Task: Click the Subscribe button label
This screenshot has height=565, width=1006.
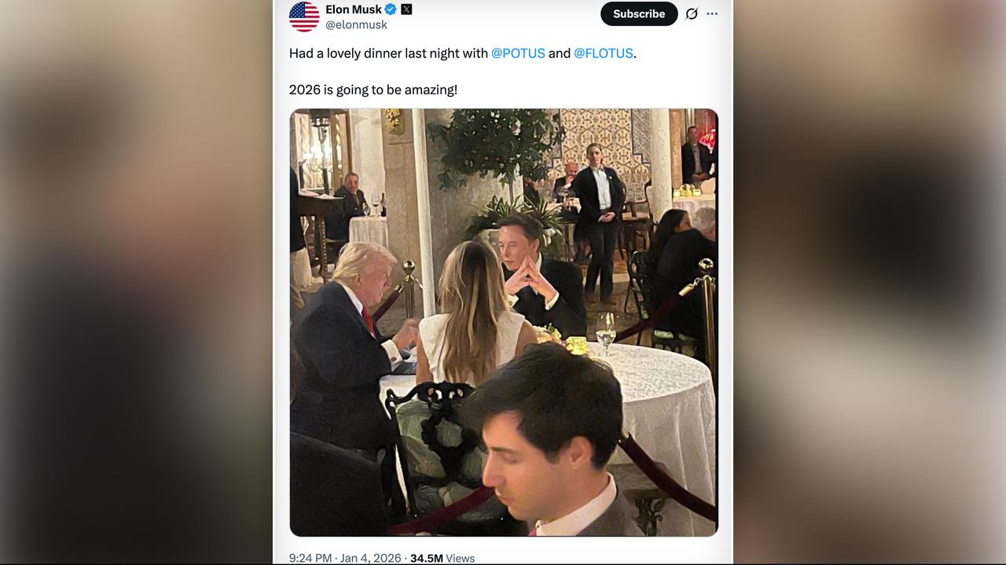Action: 638,13
